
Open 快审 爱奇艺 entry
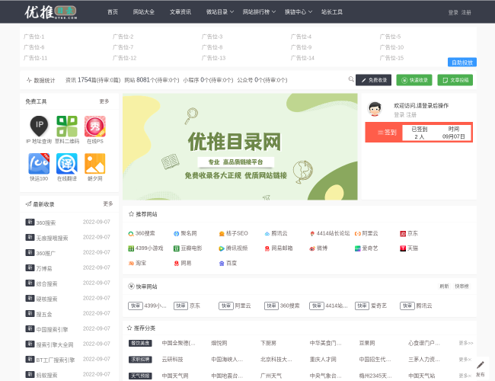click(371, 306)
